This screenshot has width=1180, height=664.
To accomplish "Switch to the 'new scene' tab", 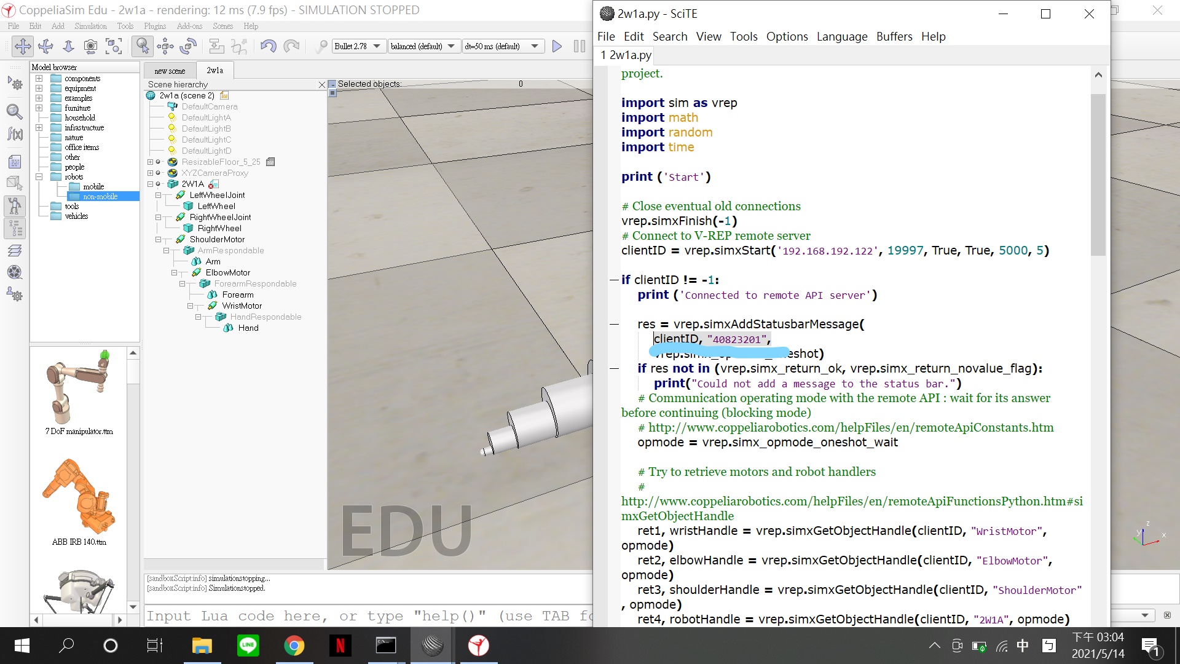I will pos(170,71).
